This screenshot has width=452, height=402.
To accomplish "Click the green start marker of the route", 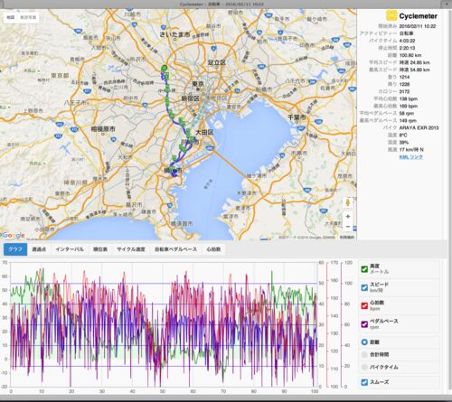I will pos(164,68).
